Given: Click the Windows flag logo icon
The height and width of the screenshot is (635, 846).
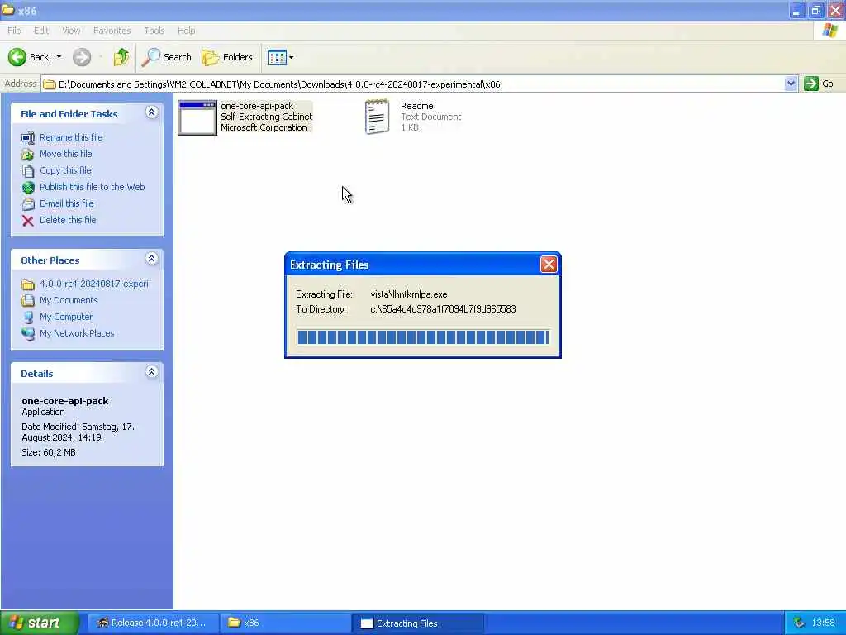Looking at the screenshot, I should click(829, 31).
